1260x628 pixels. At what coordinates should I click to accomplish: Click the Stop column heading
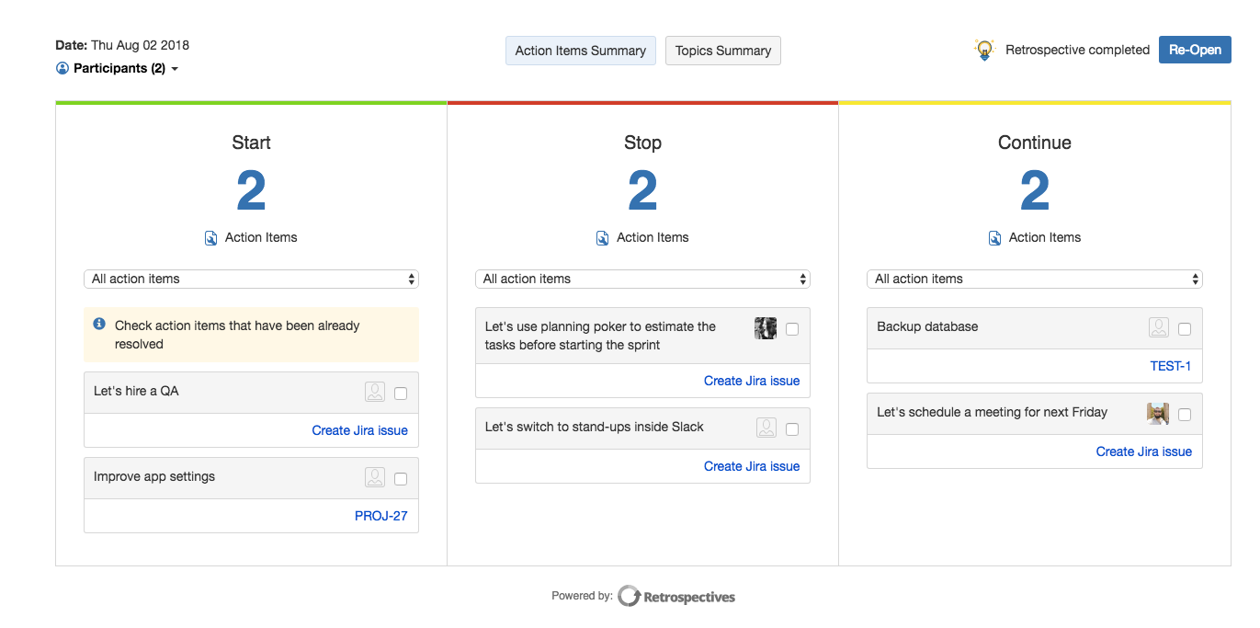click(x=642, y=143)
